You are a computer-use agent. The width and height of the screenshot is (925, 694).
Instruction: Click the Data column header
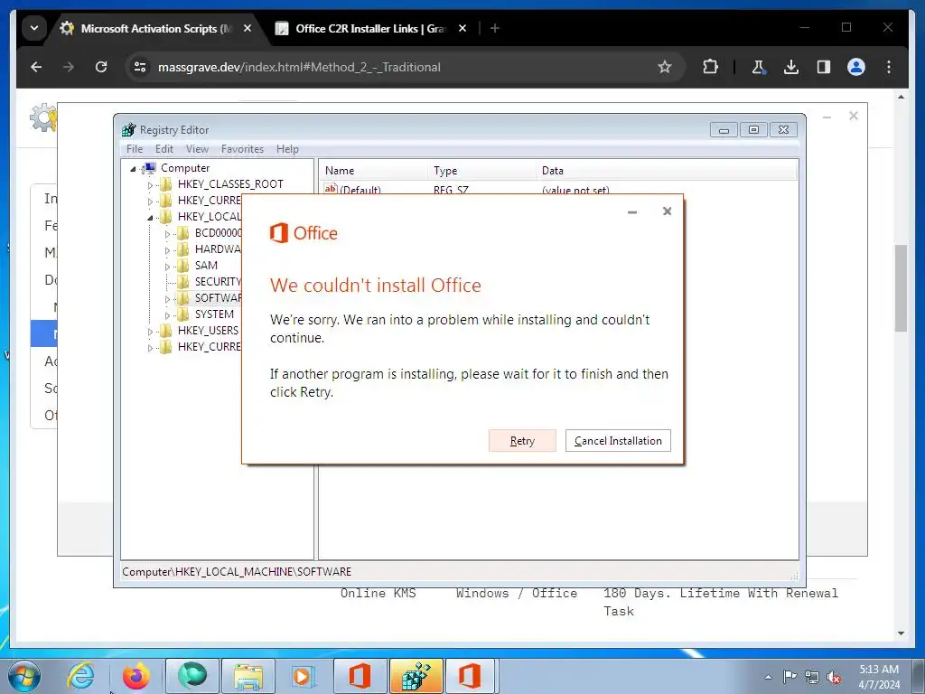pyautogui.click(x=667, y=171)
